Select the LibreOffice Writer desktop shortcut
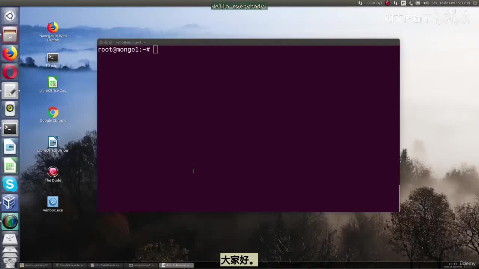Screen dimensions: 479x269 point(53,145)
